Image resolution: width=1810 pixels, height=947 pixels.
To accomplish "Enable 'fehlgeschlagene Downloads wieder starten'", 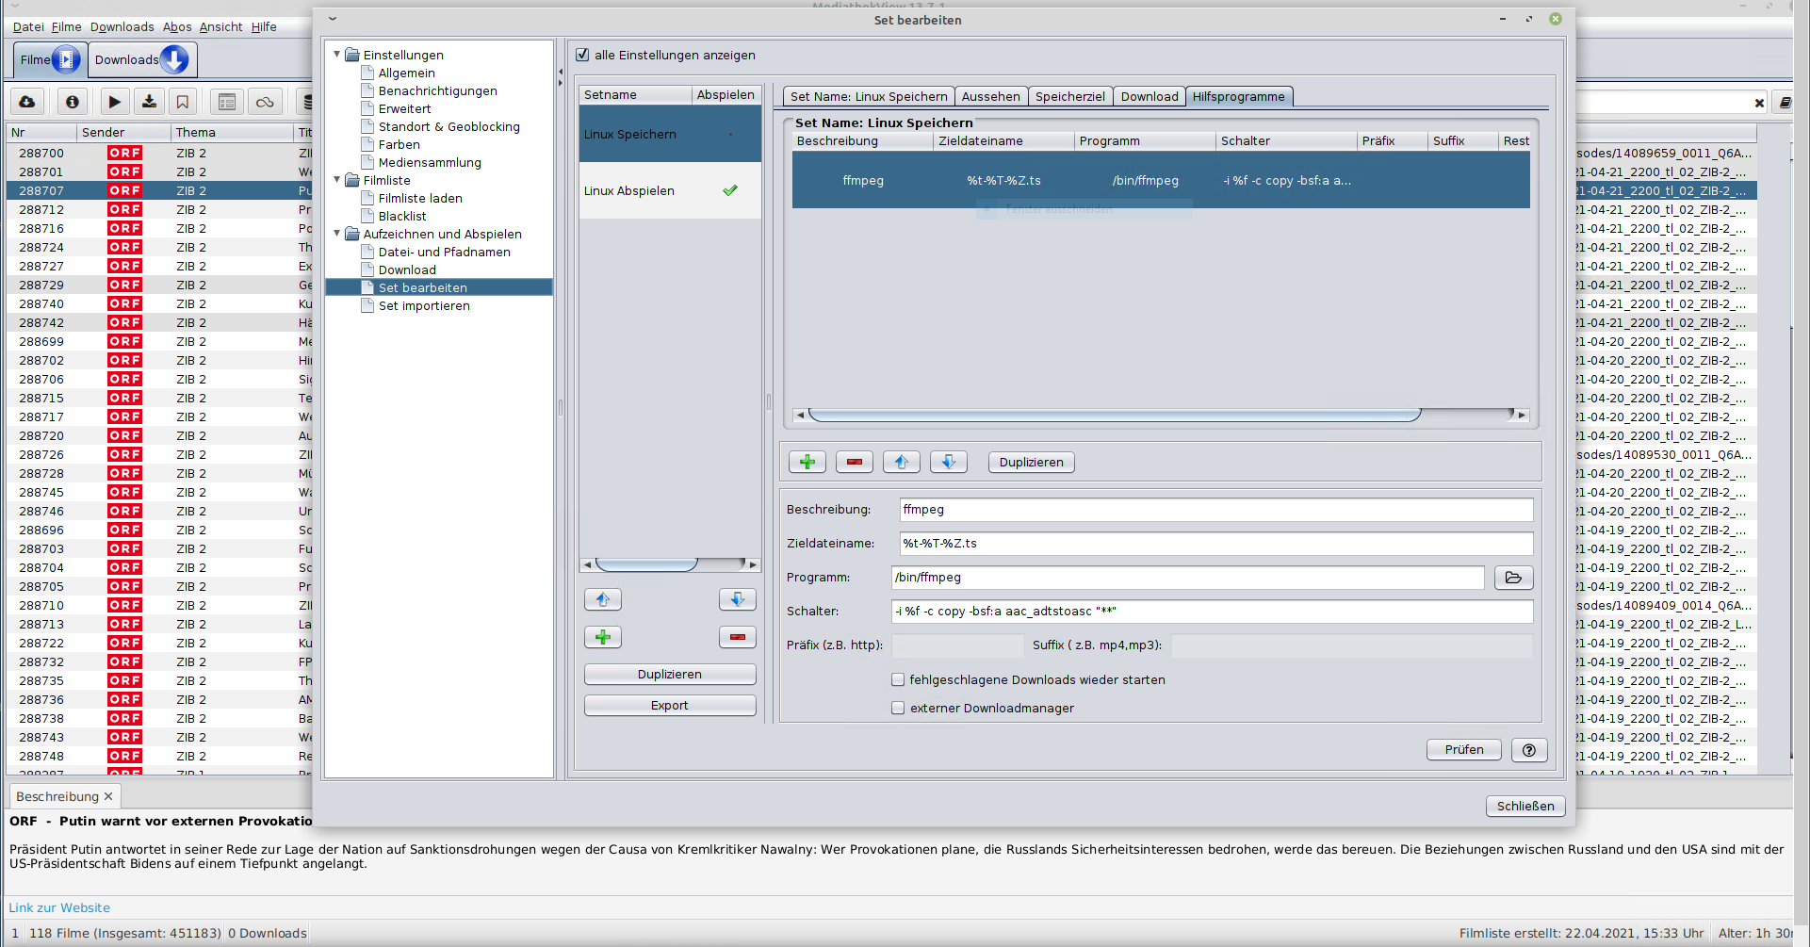I will pyautogui.click(x=898, y=679).
